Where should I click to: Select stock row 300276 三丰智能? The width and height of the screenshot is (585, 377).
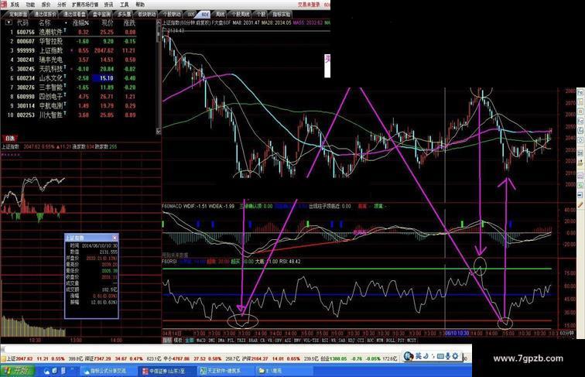(x=72, y=87)
